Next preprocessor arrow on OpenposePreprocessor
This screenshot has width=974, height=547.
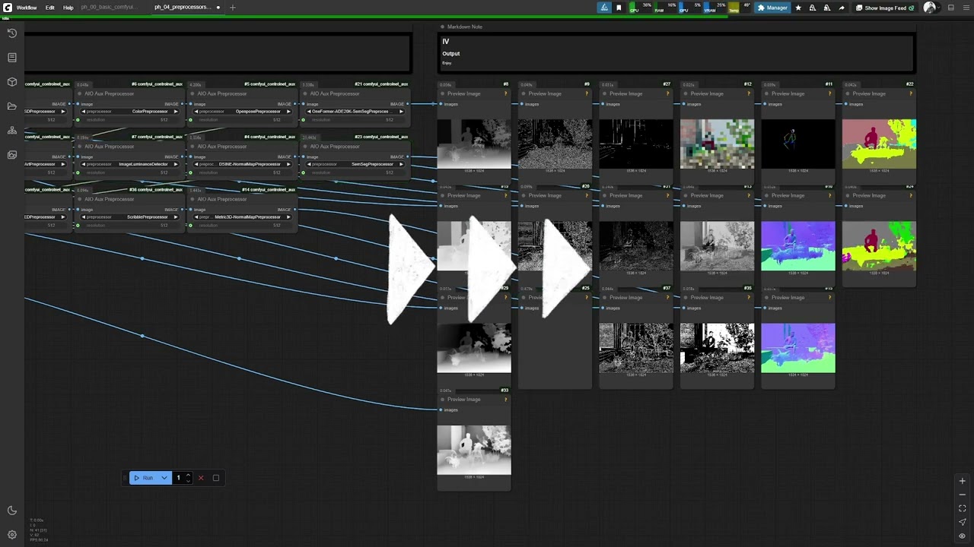288,112
